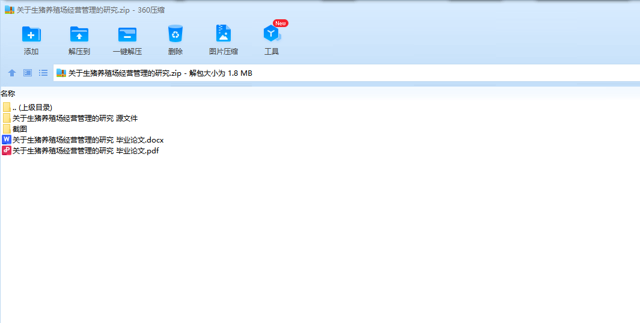
Task: Select the 截图 folder icon
Action: point(7,129)
